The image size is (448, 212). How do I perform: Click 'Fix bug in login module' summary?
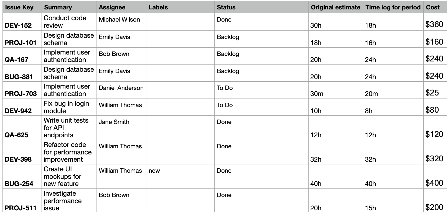point(66,107)
